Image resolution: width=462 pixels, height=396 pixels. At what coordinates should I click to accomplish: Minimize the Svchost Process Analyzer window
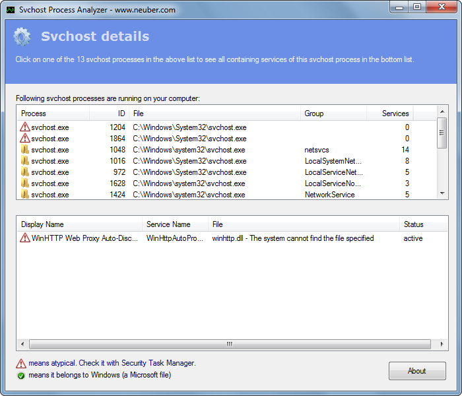pyautogui.click(x=399, y=7)
